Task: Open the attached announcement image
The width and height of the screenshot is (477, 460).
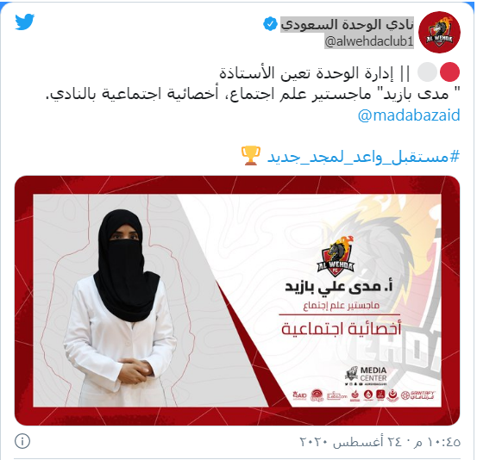Action: [x=237, y=300]
